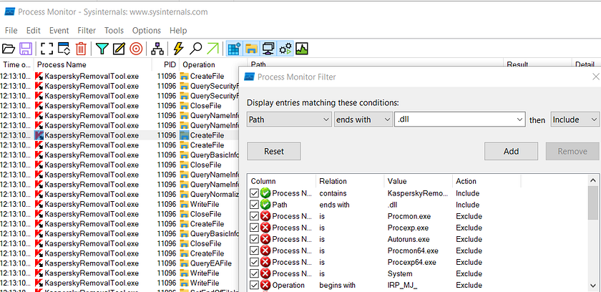The width and height of the screenshot is (601, 292).
Task: Close the Process Monitor Filter dialog
Action: point(595,77)
